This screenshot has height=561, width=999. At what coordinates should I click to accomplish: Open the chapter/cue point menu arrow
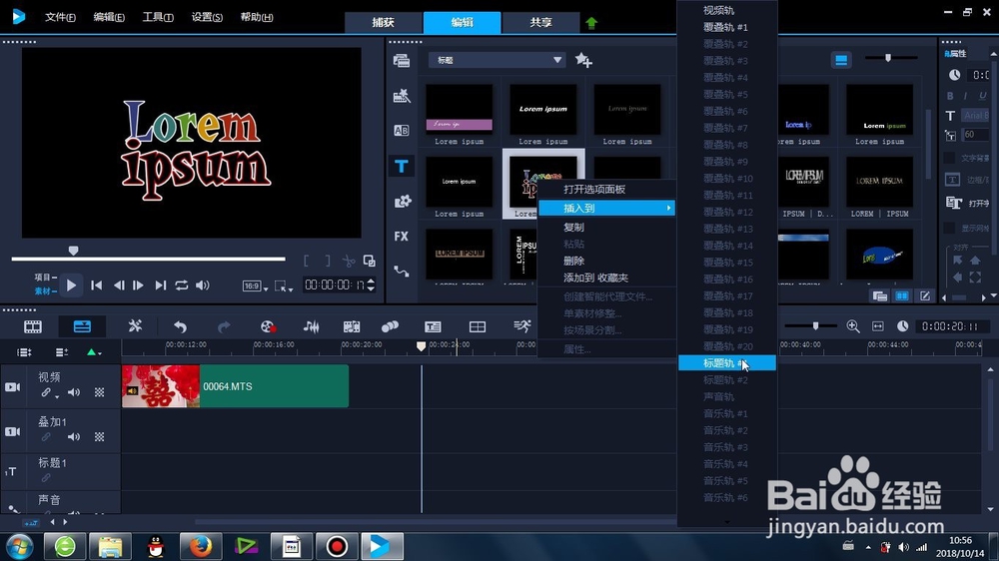click(x=94, y=352)
